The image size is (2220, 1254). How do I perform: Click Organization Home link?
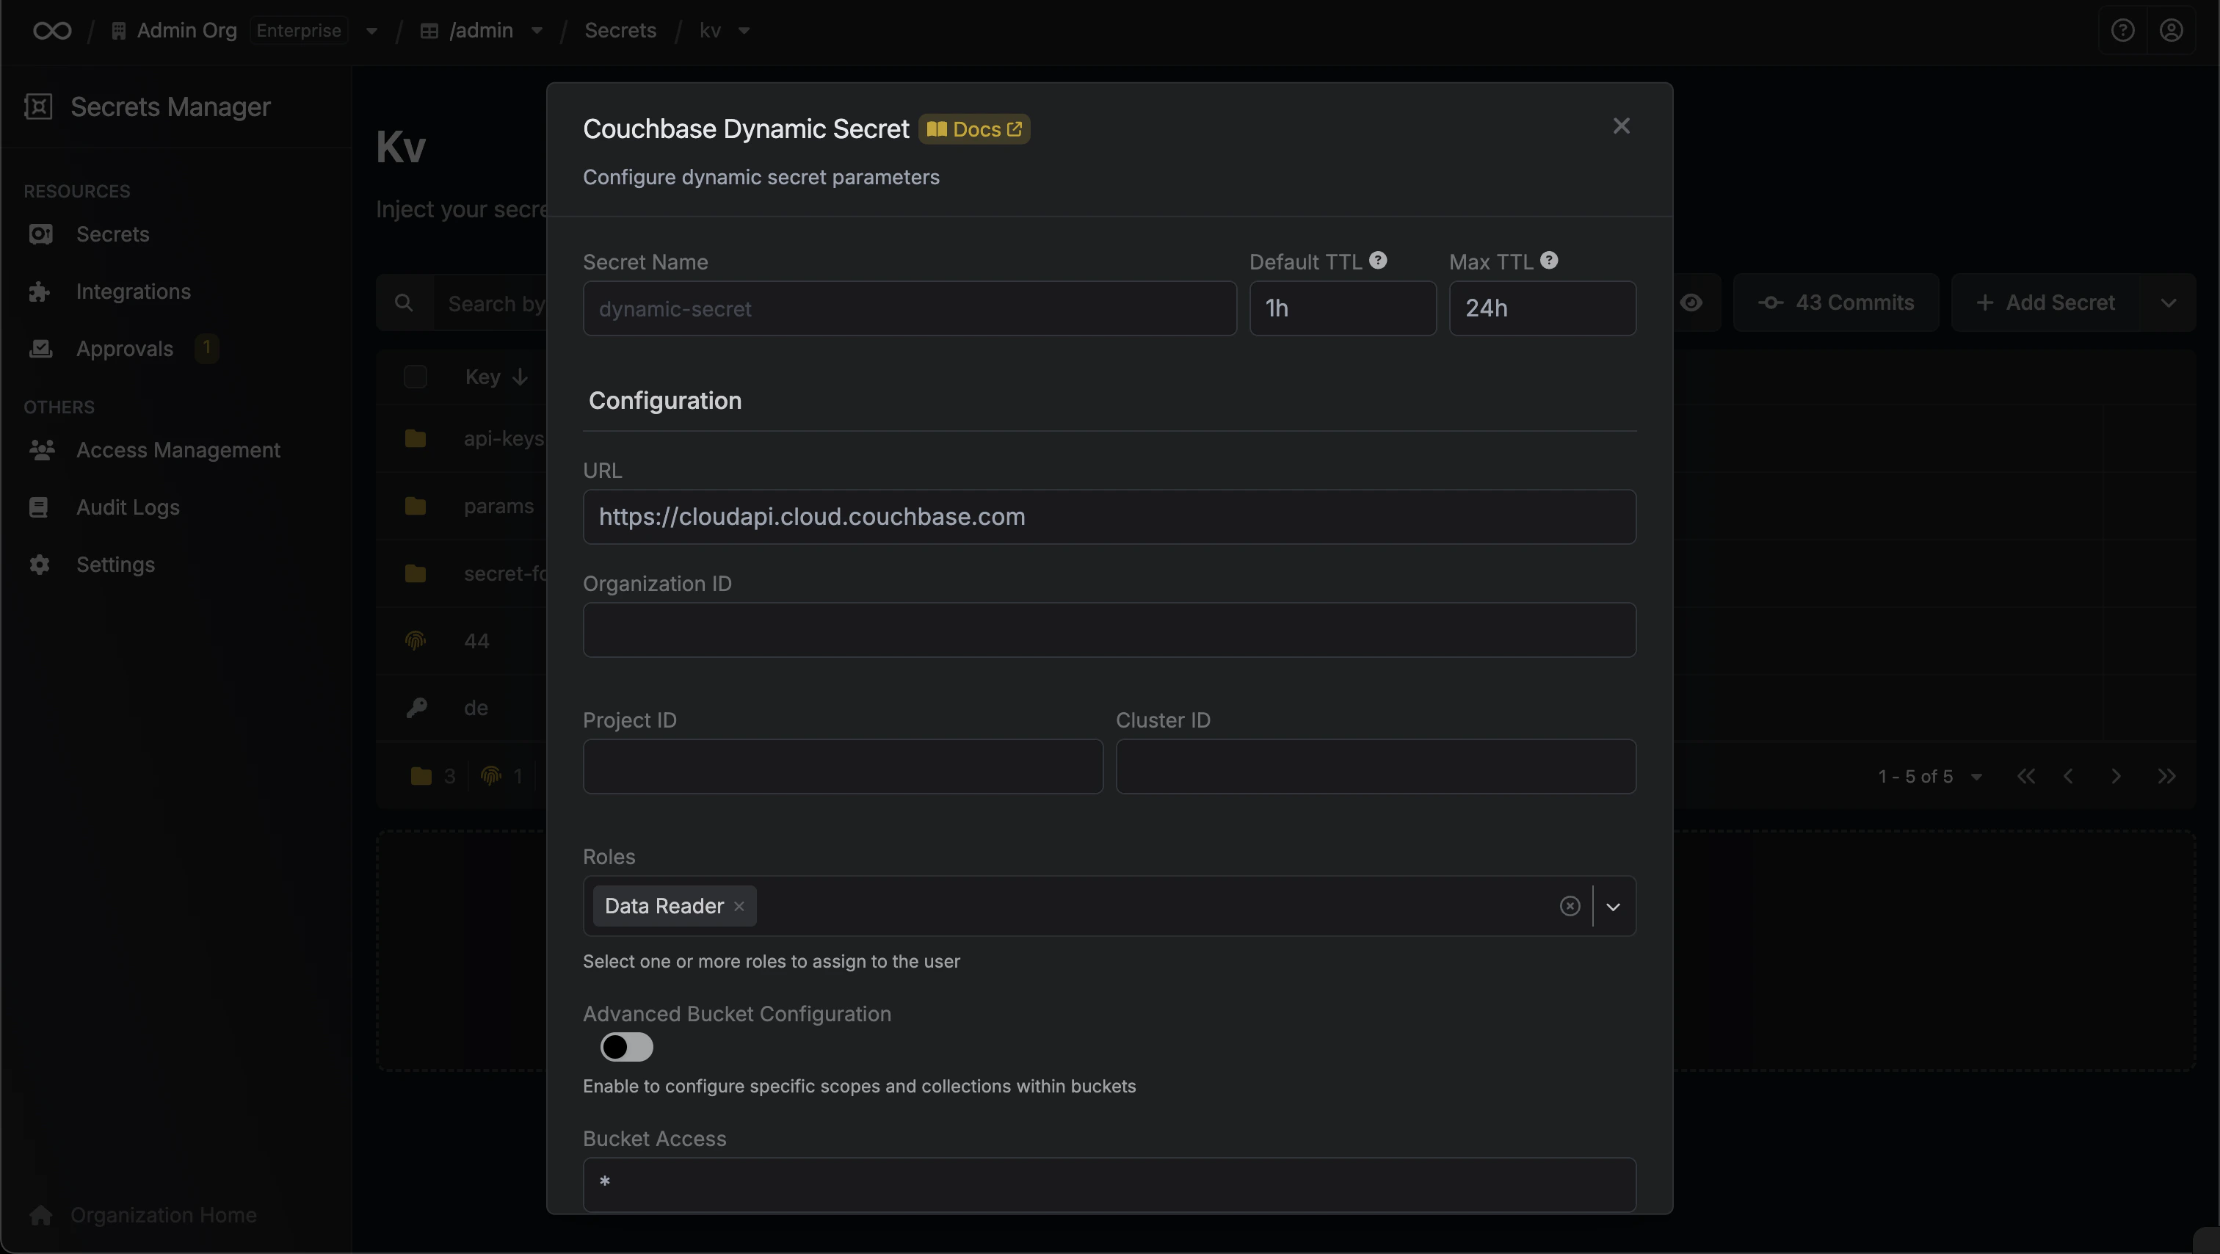click(x=163, y=1215)
